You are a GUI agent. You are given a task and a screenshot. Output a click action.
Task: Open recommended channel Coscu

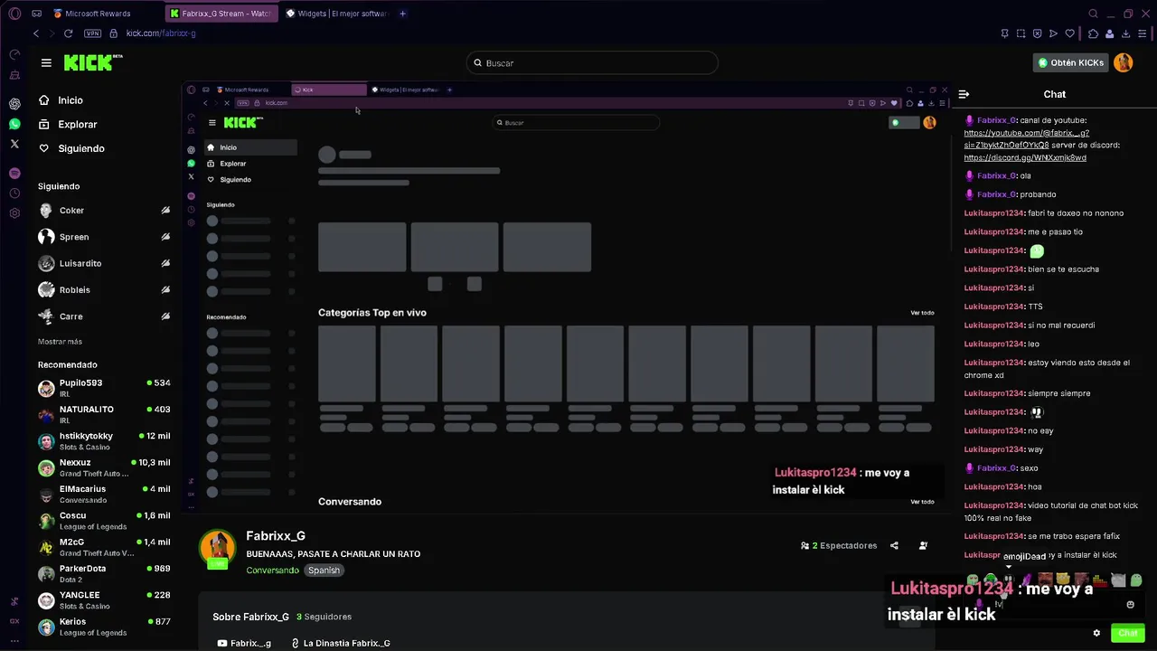pos(104,521)
